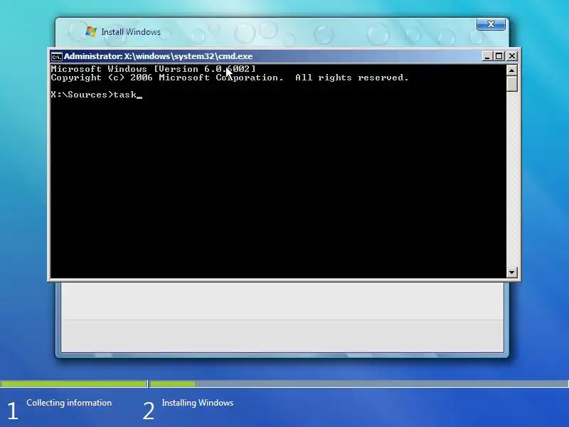
Task: Click the X:\Sources>task command line
Action: [97, 95]
